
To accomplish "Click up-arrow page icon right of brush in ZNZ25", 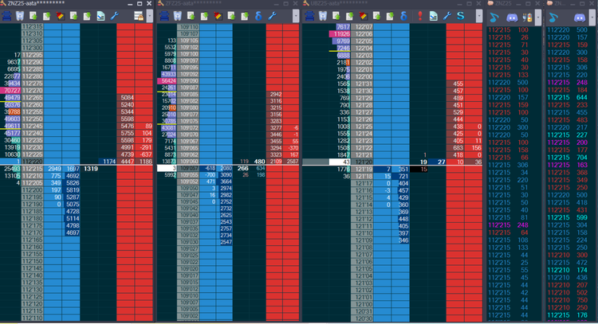I will 73,16.
